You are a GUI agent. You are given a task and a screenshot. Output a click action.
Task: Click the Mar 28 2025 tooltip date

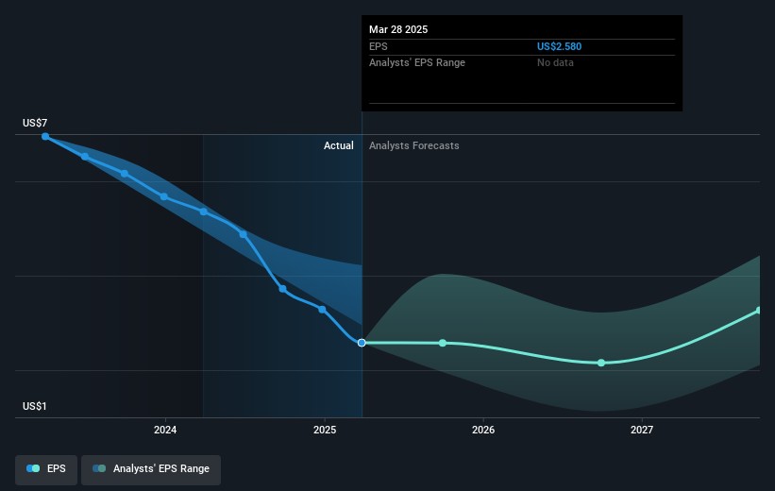click(x=398, y=29)
